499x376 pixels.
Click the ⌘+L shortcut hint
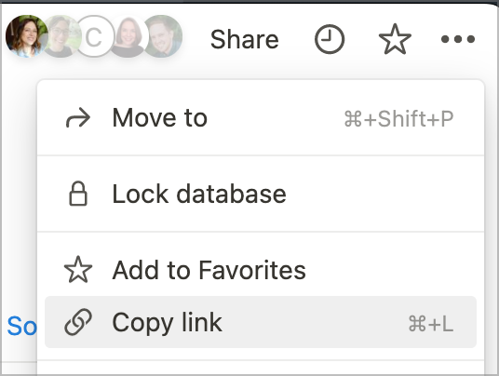(431, 324)
